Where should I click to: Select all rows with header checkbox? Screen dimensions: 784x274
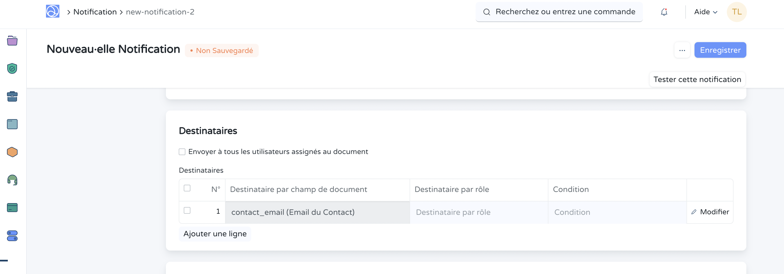point(187,188)
